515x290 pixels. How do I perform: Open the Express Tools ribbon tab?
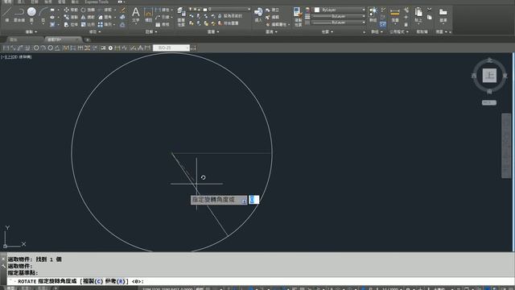coord(97,2)
